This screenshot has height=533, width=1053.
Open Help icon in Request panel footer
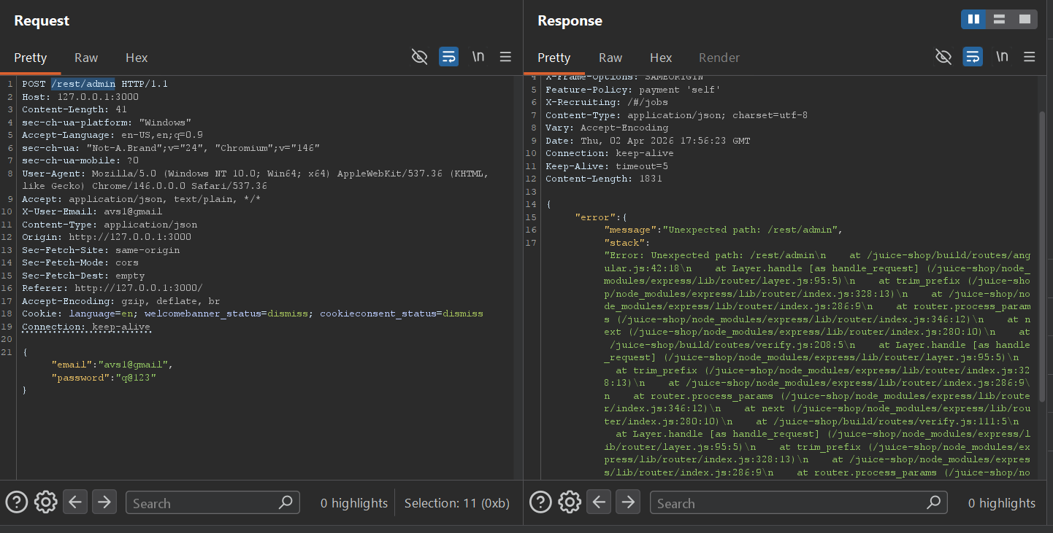(17, 502)
